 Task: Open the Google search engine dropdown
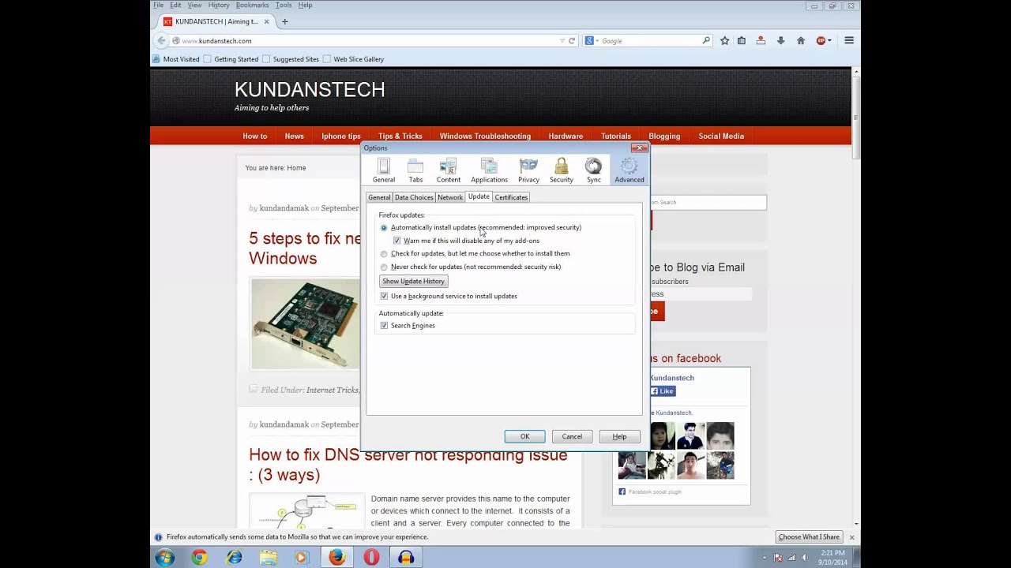click(x=592, y=41)
